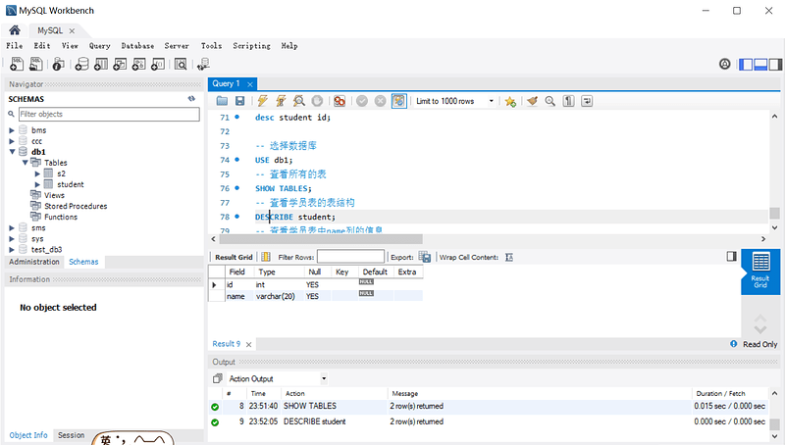This screenshot has width=785, height=445.
Task: Toggle invisible characters display
Action: point(569,101)
